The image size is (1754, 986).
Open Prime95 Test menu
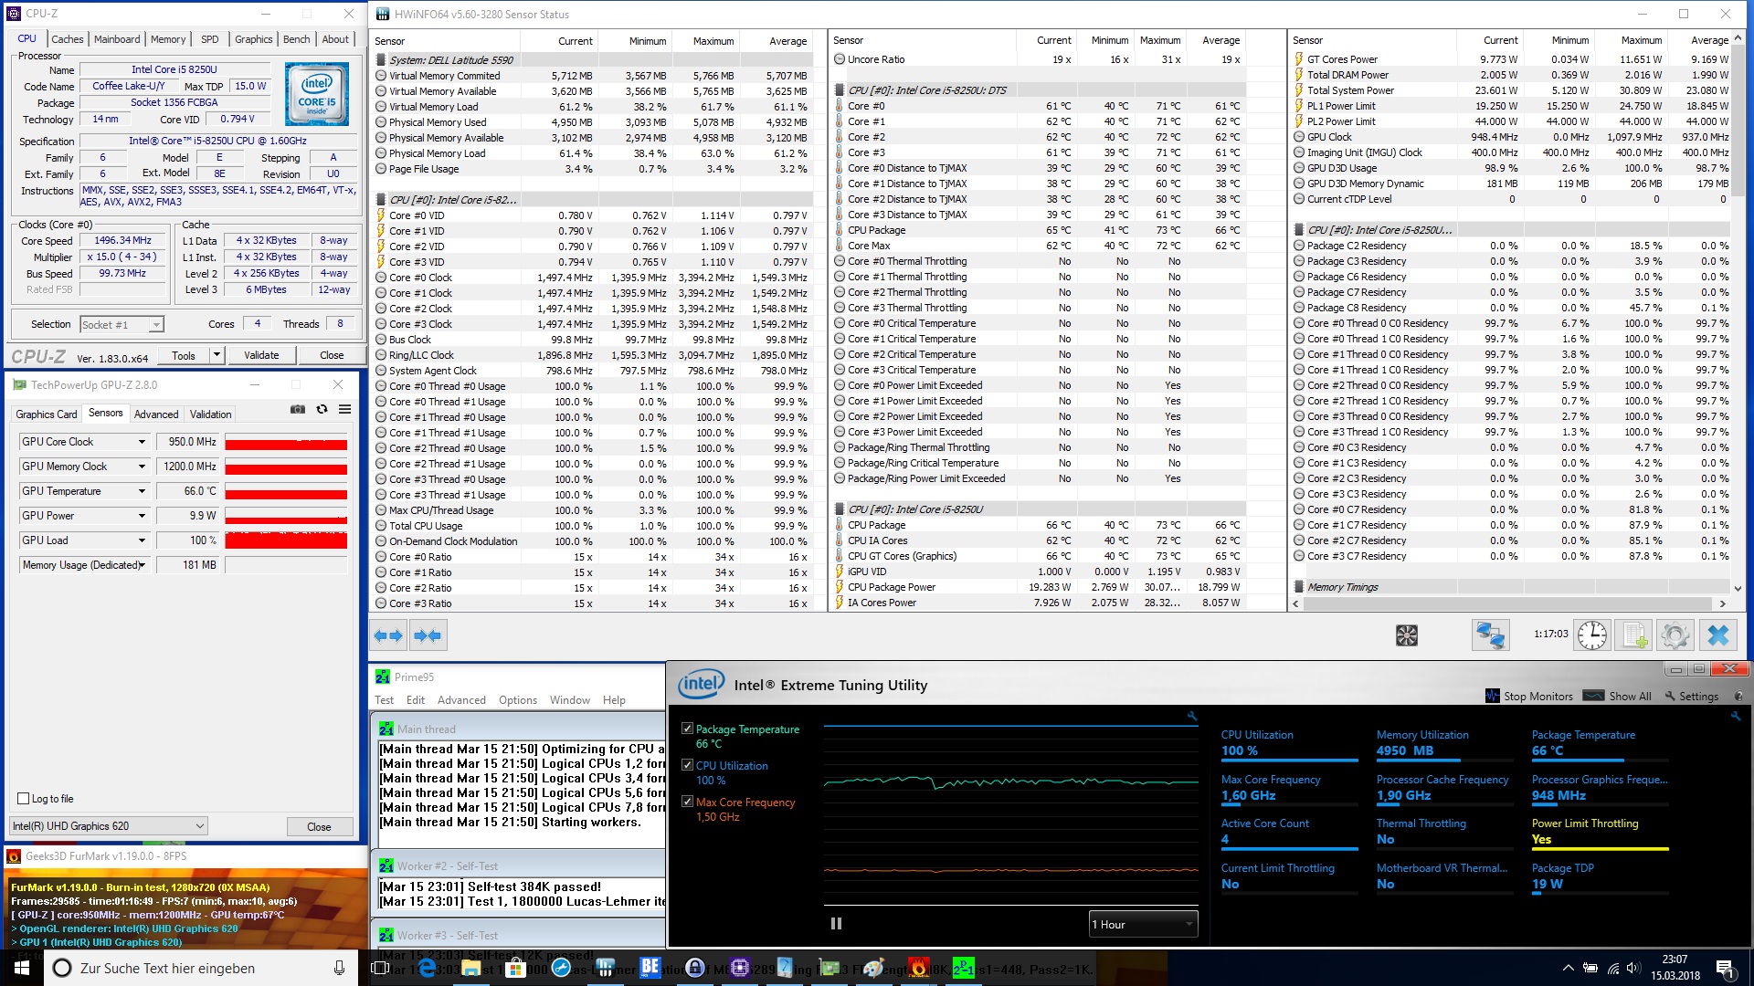click(x=384, y=700)
